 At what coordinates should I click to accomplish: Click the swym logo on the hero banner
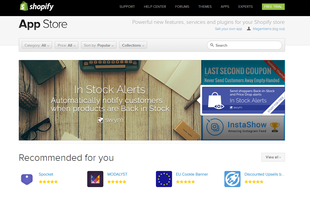coord(110,120)
